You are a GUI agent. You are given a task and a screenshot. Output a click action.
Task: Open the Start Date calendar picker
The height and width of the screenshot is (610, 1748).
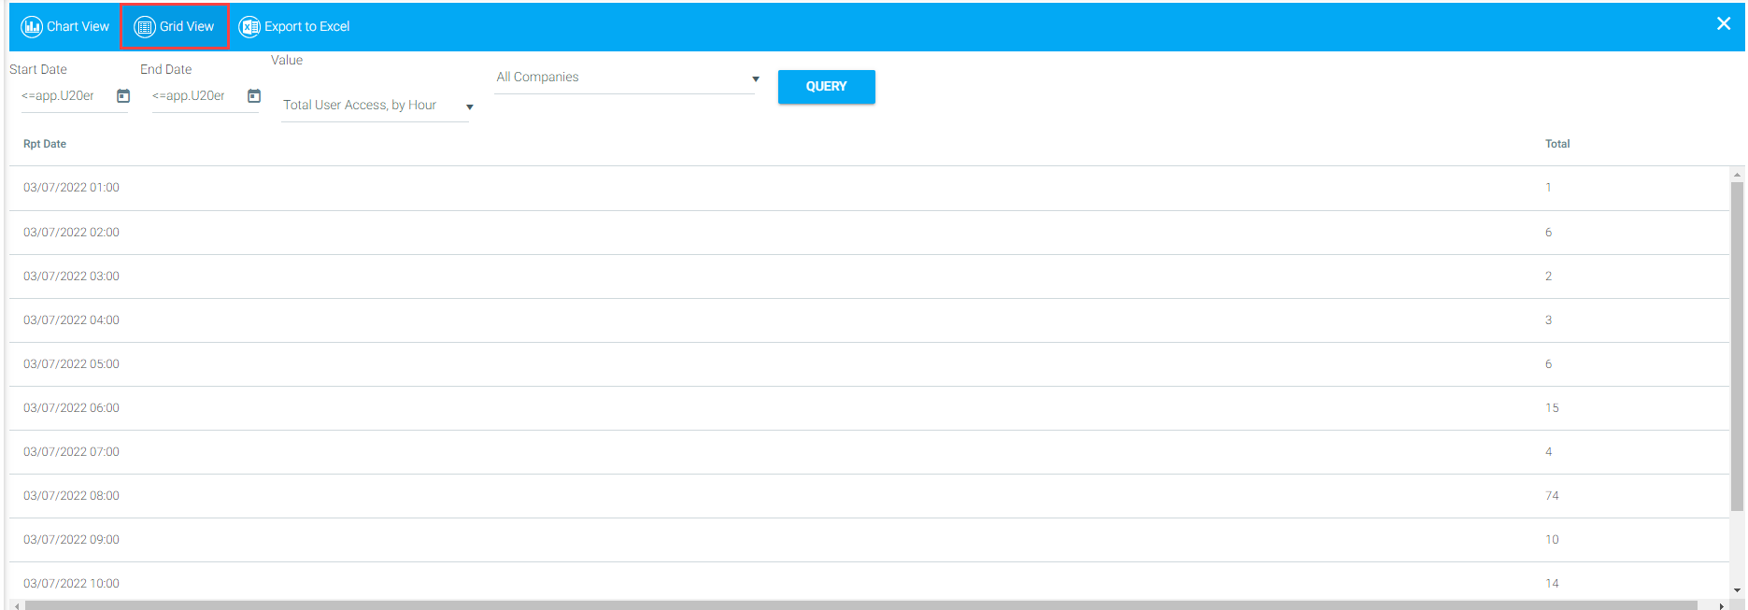pos(123,96)
